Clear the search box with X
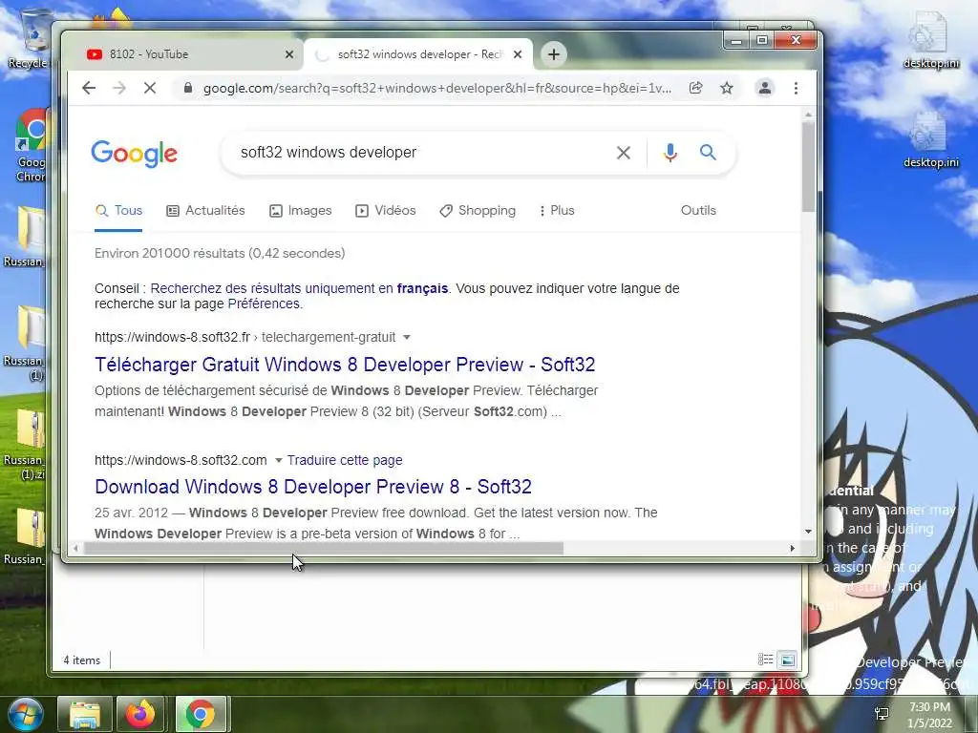Image resolution: width=978 pixels, height=733 pixels. tap(623, 153)
